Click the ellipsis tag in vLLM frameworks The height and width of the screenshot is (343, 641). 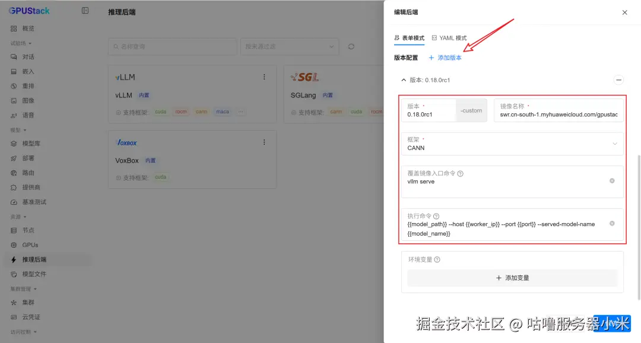point(241,112)
